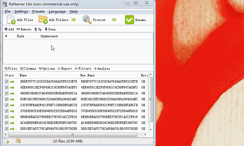
Task: Click scroll left arrow in file list
Action: click(x=6, y=134)
